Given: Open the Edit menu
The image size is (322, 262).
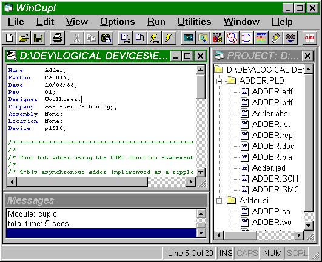Looking at the screenshot, I should pyautogui.click(x=45, y=22).
